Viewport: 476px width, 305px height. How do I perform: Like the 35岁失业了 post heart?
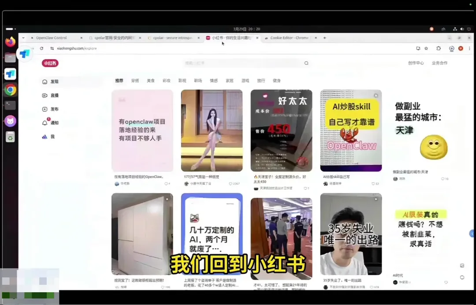pyautogui.click(x=372, y=287)
